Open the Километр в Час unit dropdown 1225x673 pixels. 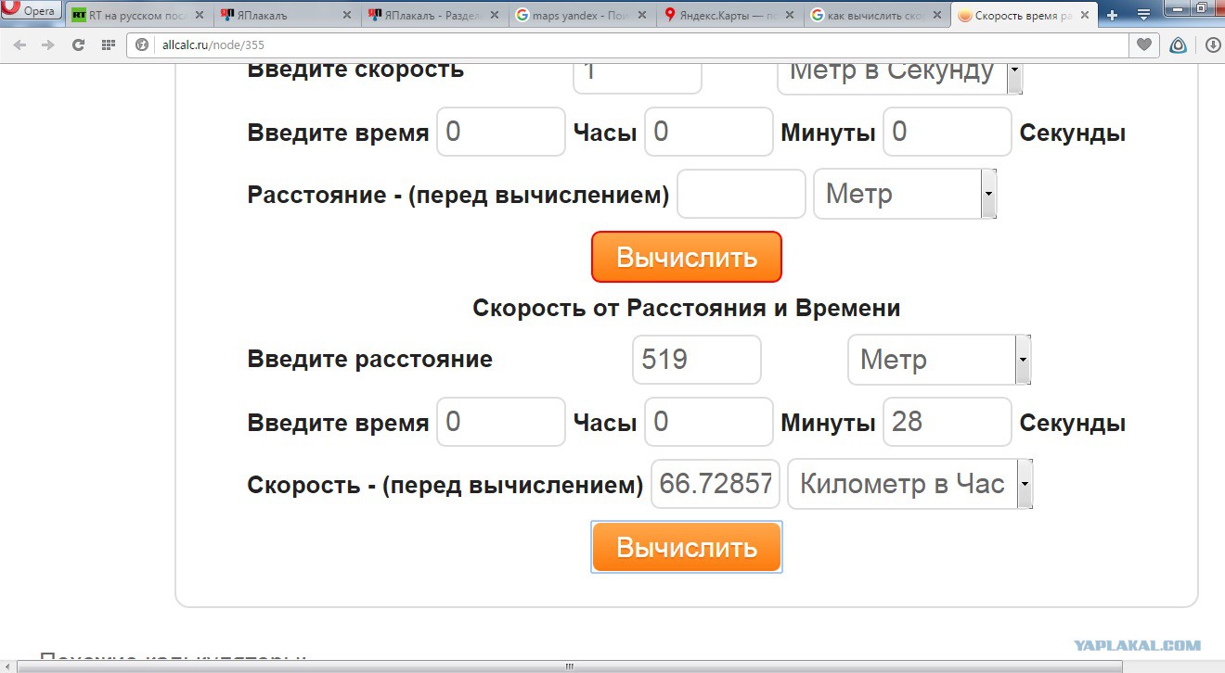pos(909,484)
